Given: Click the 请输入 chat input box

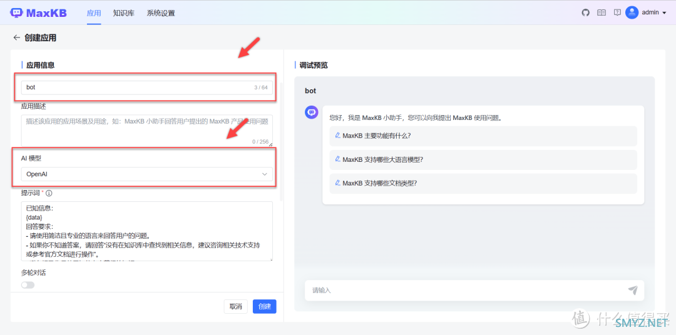Looking at the screenshot, I should pos(474,290).
